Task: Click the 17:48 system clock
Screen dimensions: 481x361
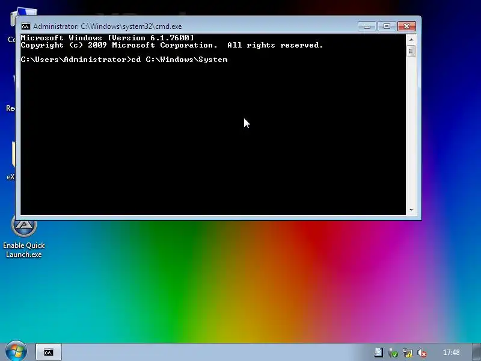Action: [452, 353]
